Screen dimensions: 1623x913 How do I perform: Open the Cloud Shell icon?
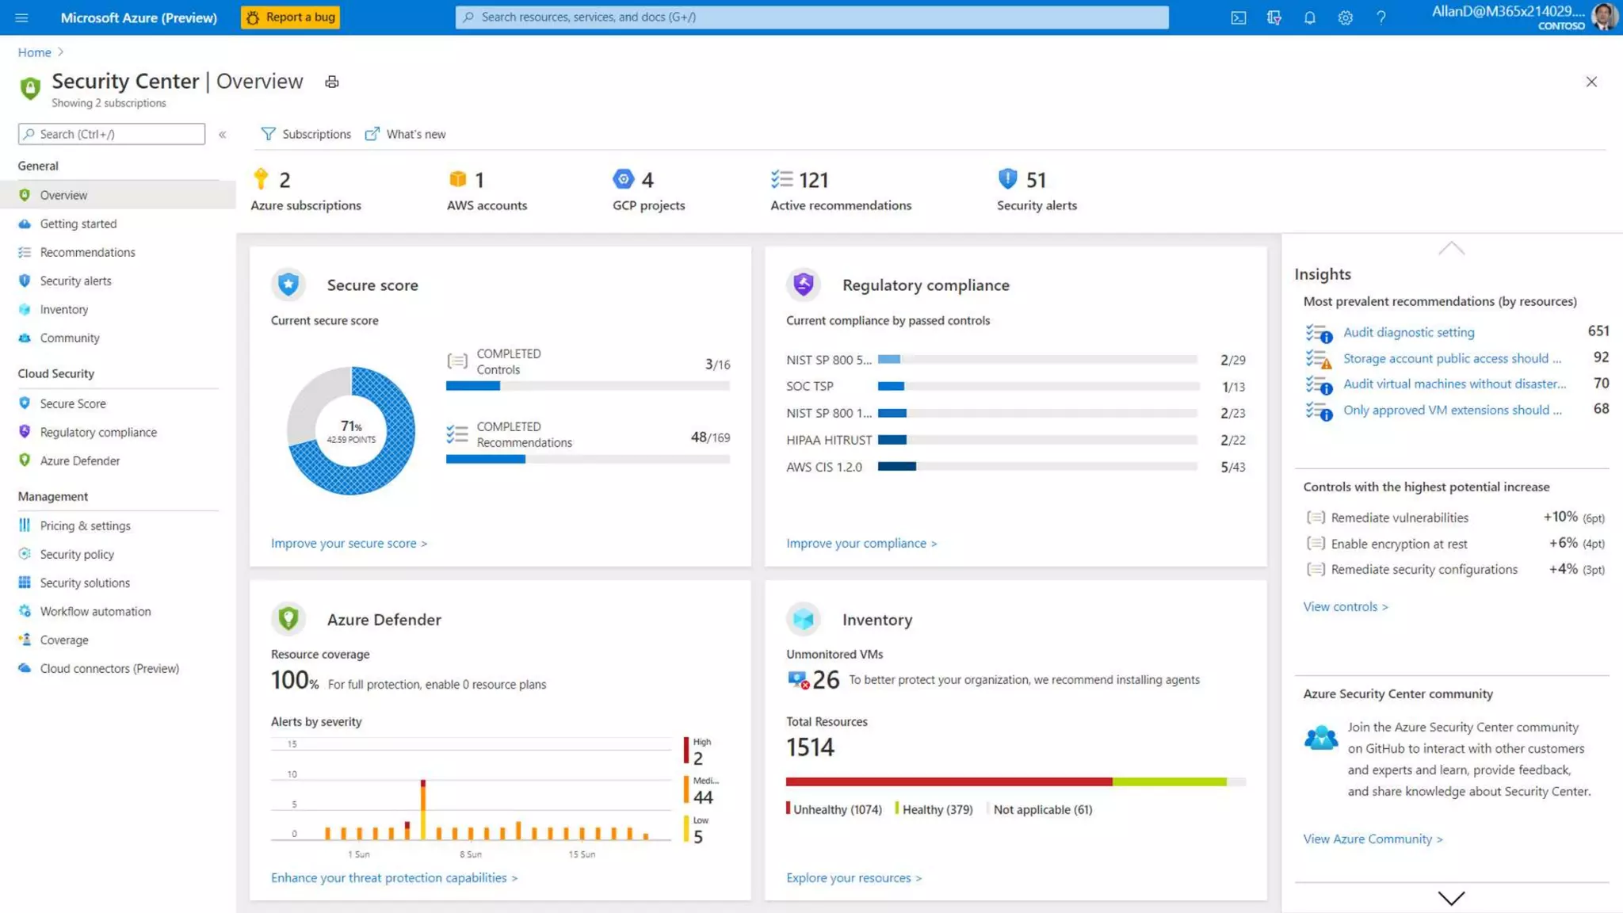coord(1238,17)
